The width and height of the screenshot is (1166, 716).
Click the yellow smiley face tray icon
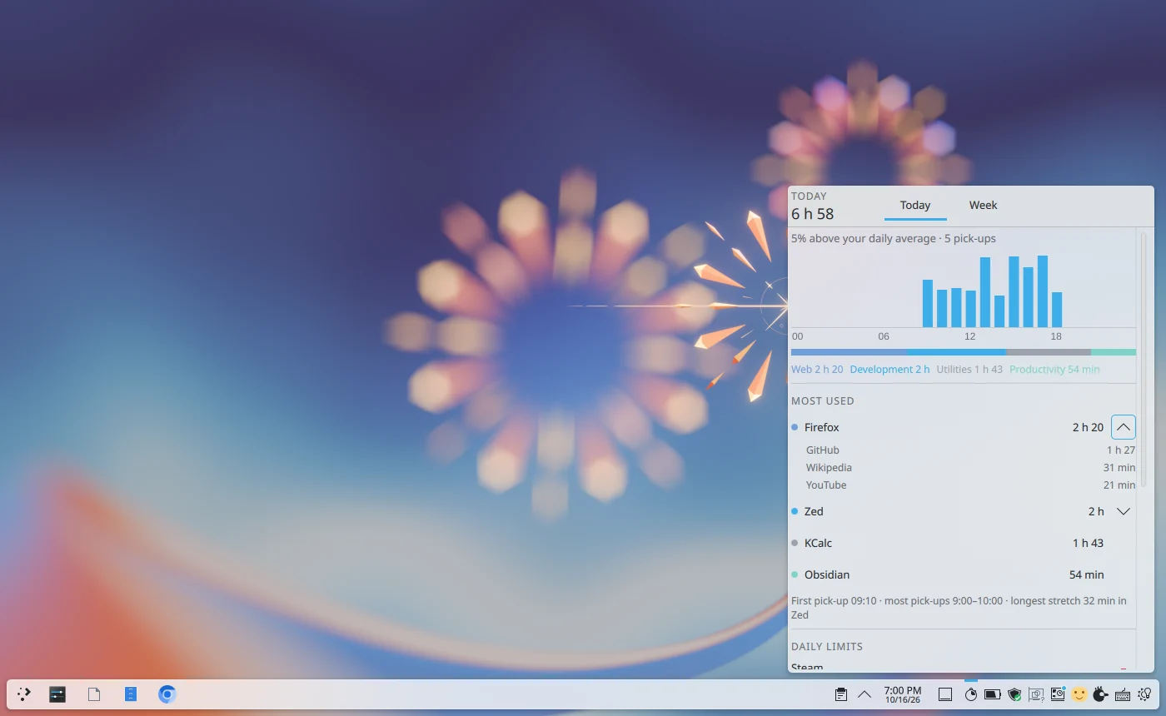click(1079, 694)
